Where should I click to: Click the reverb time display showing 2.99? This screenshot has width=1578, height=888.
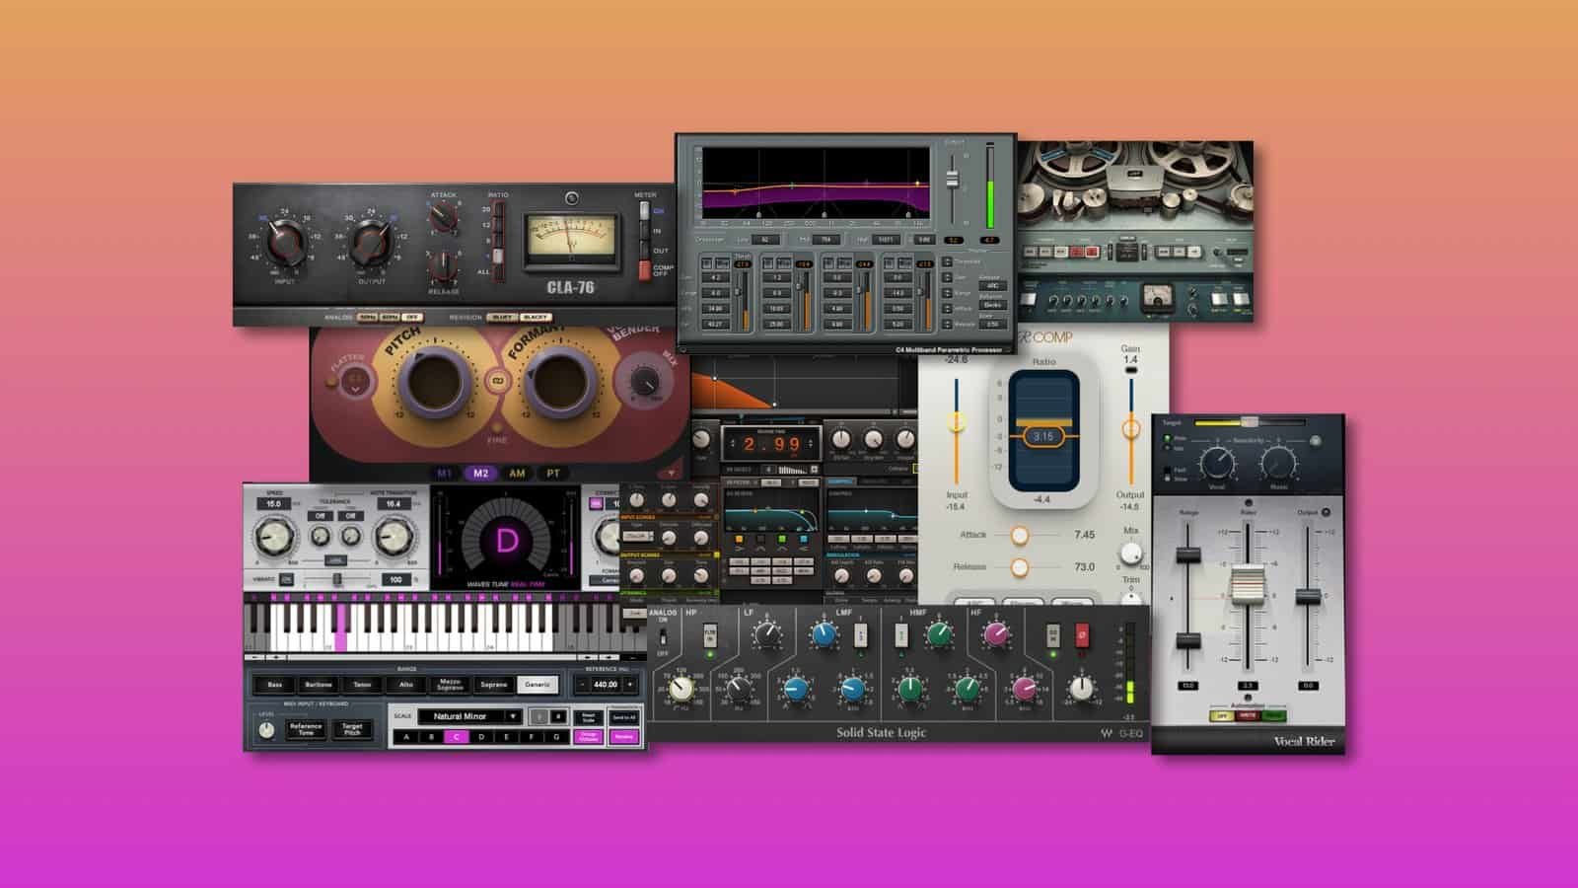point(771,444)
